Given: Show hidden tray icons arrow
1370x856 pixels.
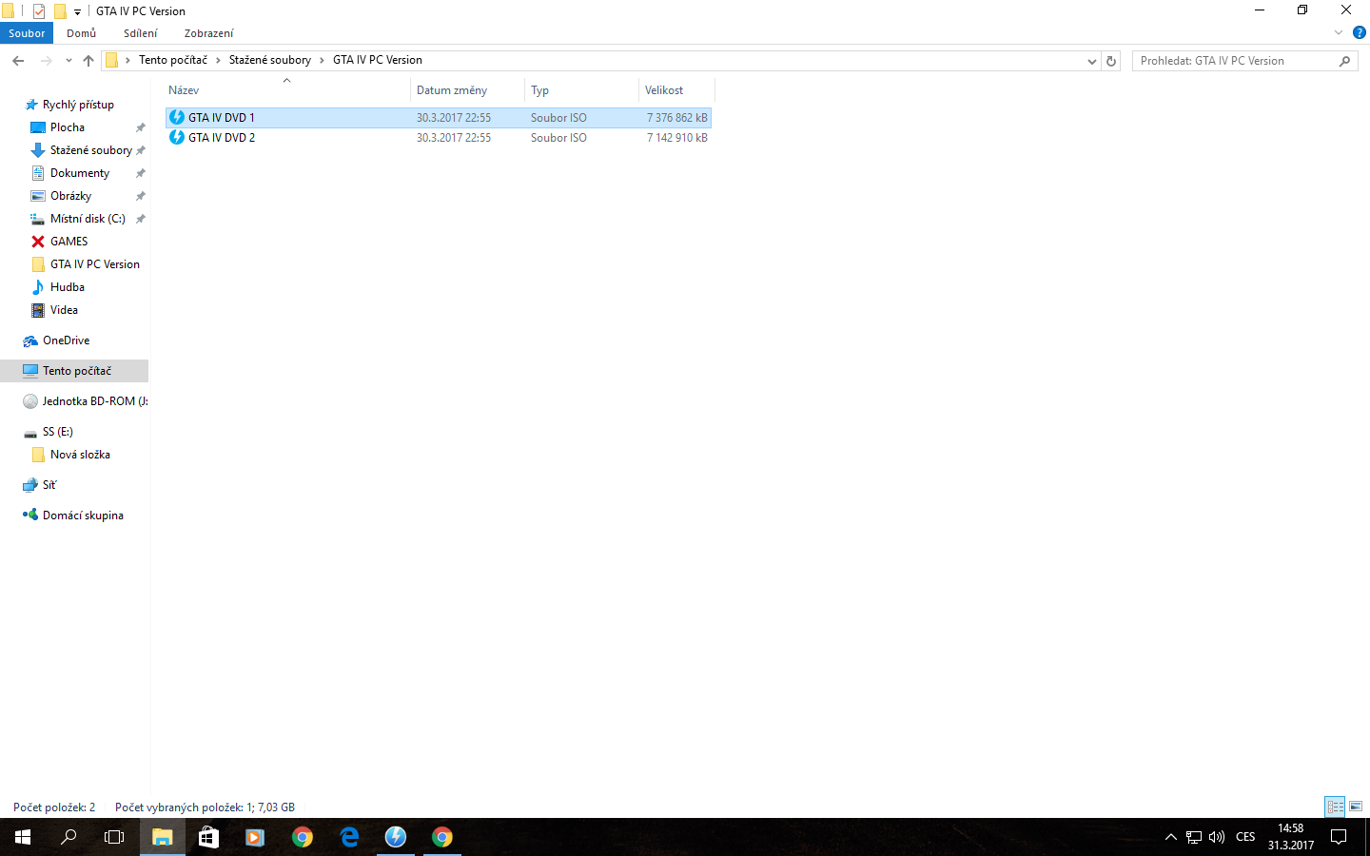Looking at the screenshot, I should [x=1171, y=837].
